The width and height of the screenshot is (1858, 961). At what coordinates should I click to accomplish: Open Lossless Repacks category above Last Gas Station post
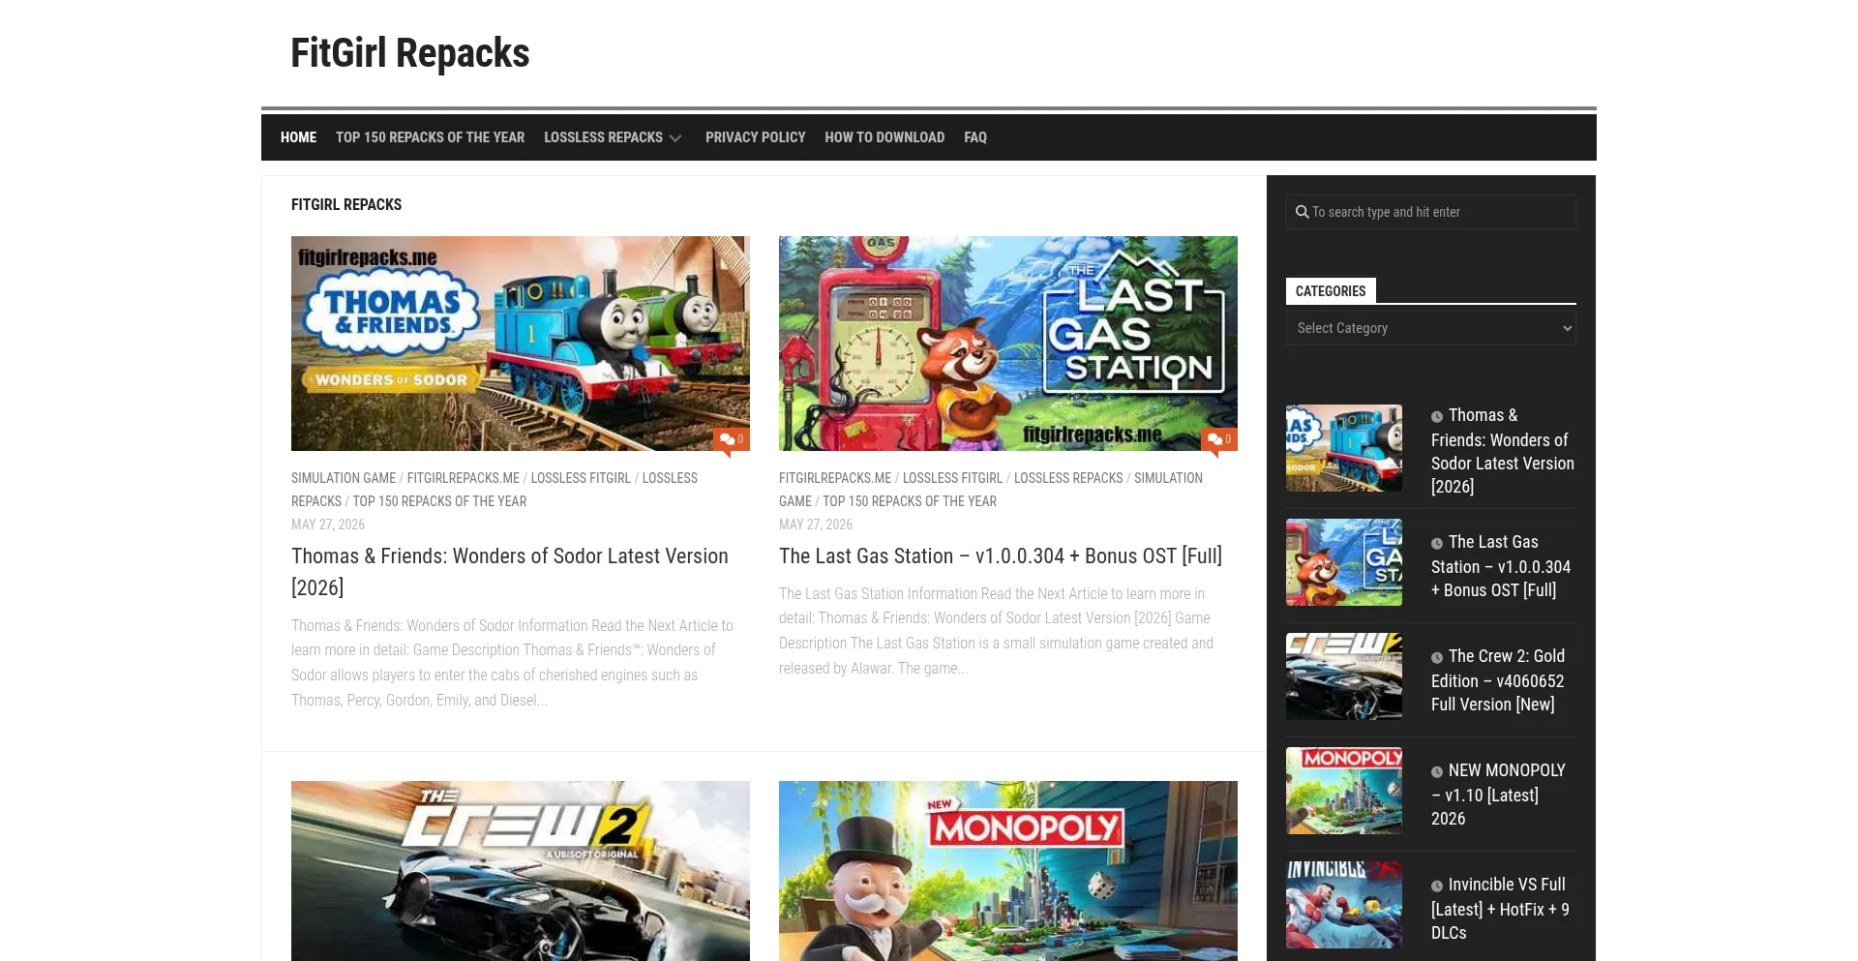[1068, 478]
